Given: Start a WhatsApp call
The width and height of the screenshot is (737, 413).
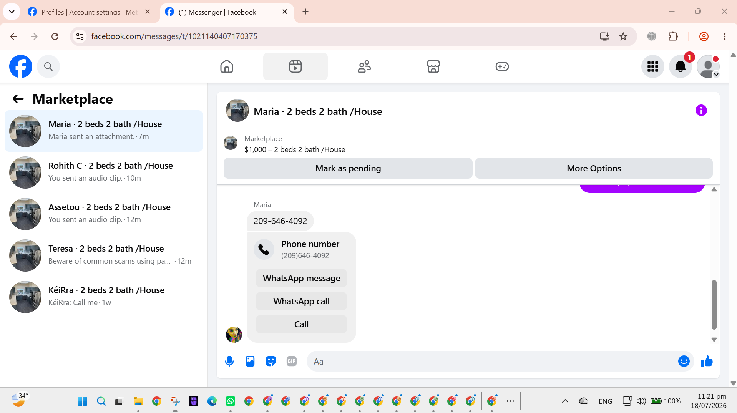Looking at the screenshot, I should tap(301, 301).
